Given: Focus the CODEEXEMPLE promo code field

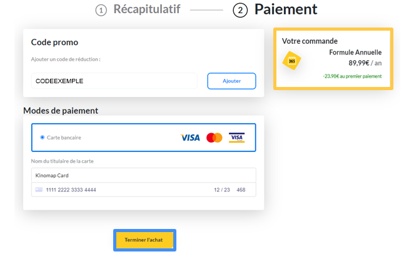Looking at the screenshot, I should pos(114,81).
